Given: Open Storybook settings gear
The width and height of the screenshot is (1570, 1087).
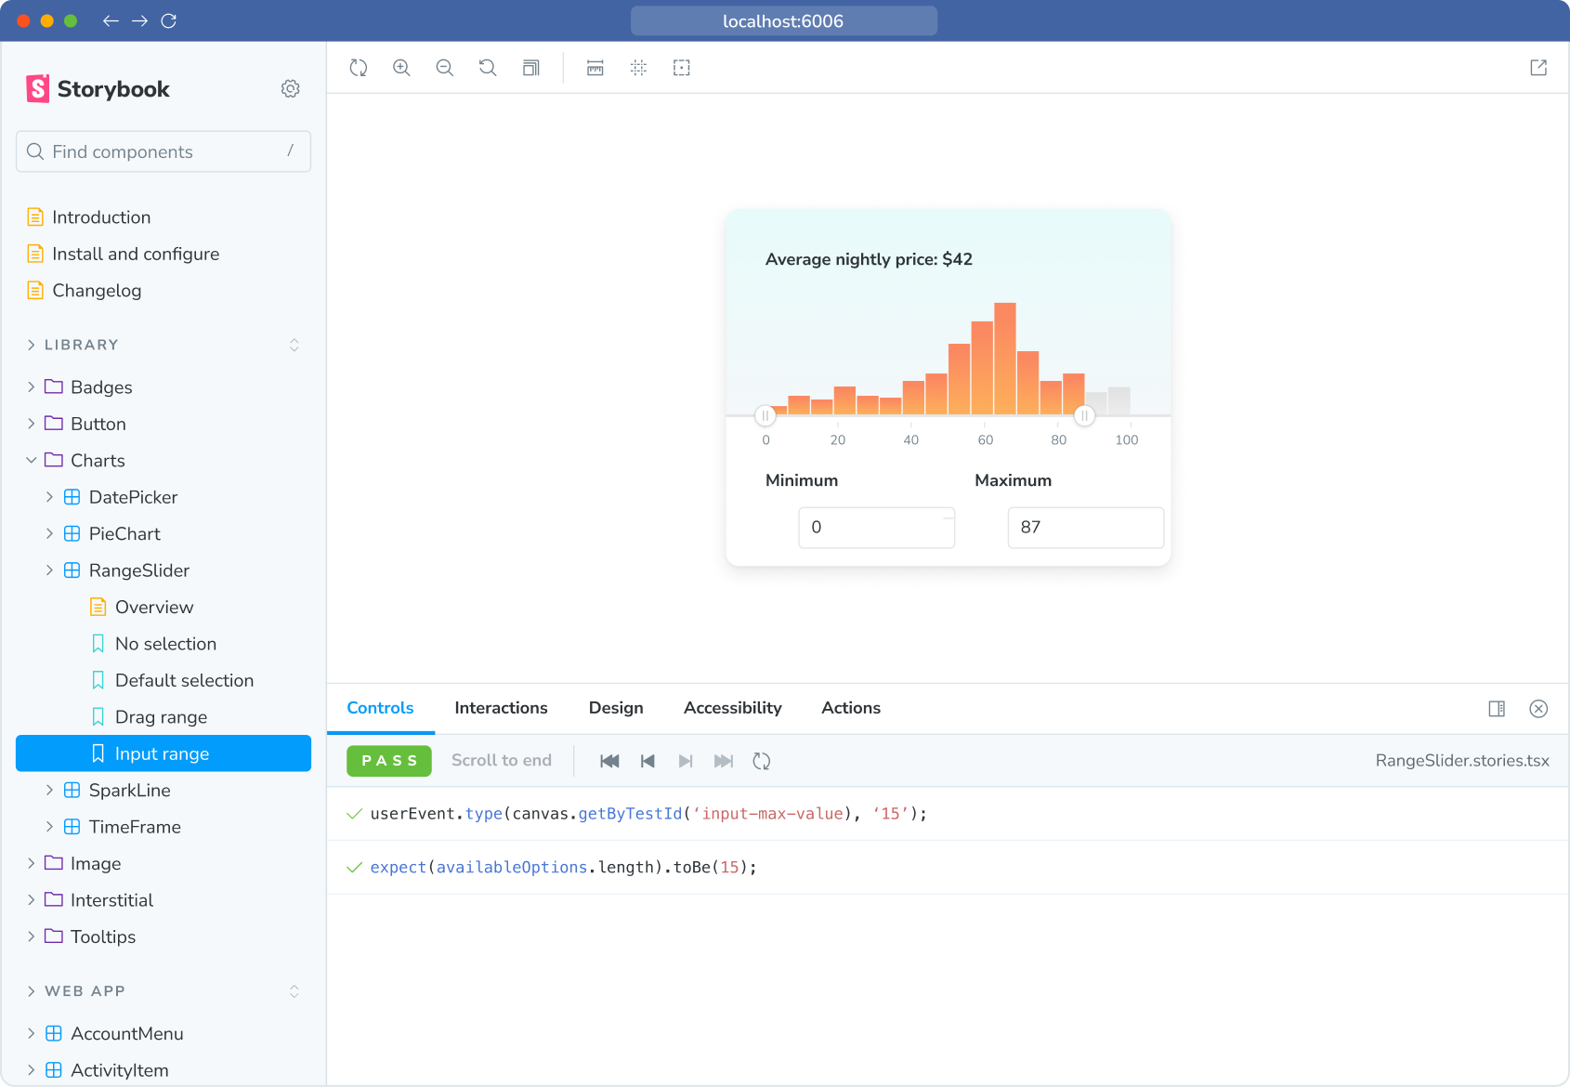Looking at the screenshot, I should click(291, 89).
